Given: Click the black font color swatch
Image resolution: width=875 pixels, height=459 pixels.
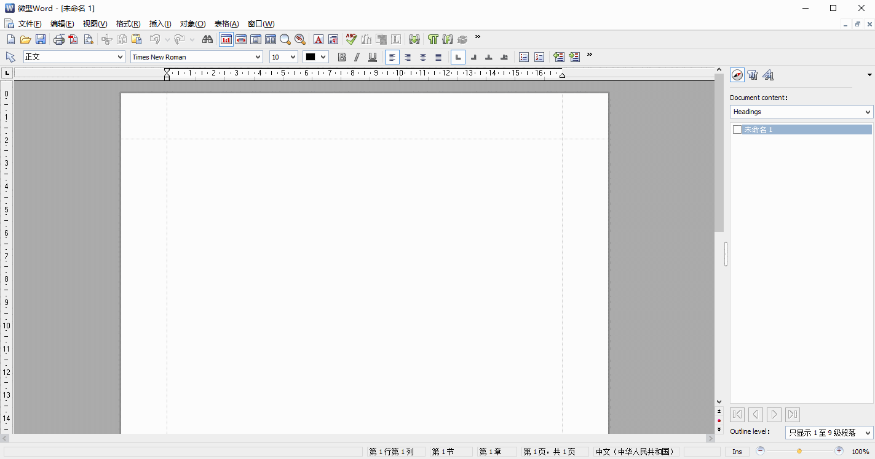Looking at the screenshot, I should coord(311,57).
